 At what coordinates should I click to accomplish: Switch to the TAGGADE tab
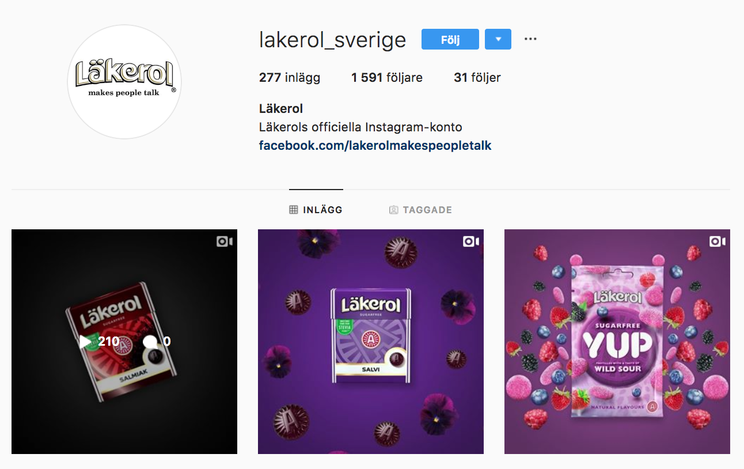(x=420, y=210)
